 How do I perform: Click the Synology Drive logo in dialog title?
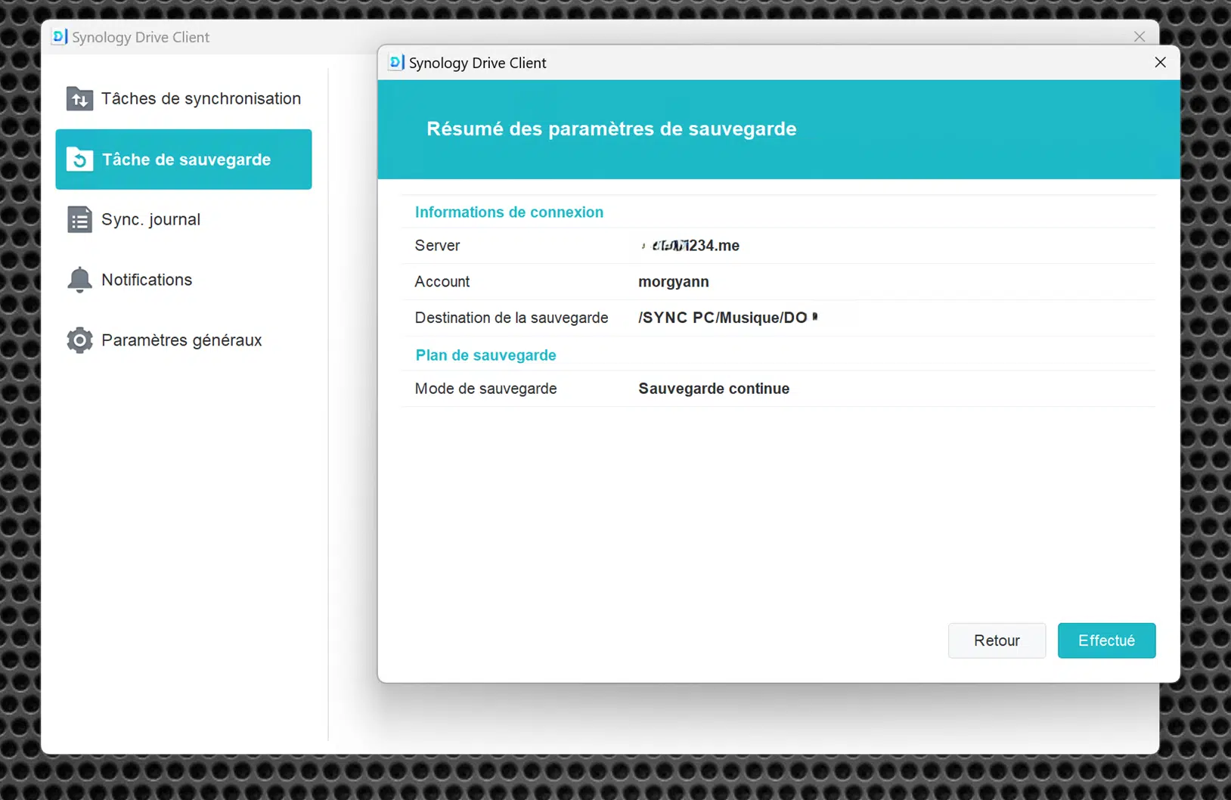(x=396, y=62)
